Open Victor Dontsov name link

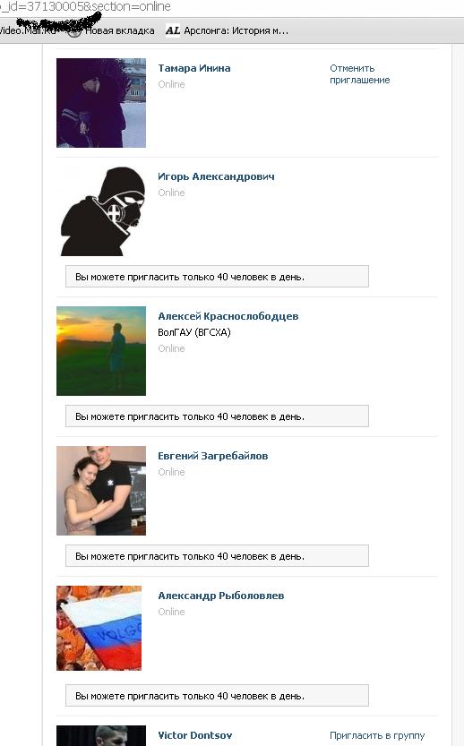coord(194,735)
